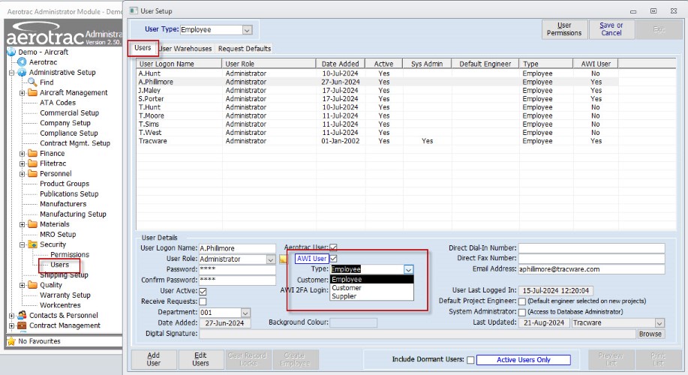688x375 pixels.
Task: Open ATA Codes in the tree
Action: pos(58,103)
